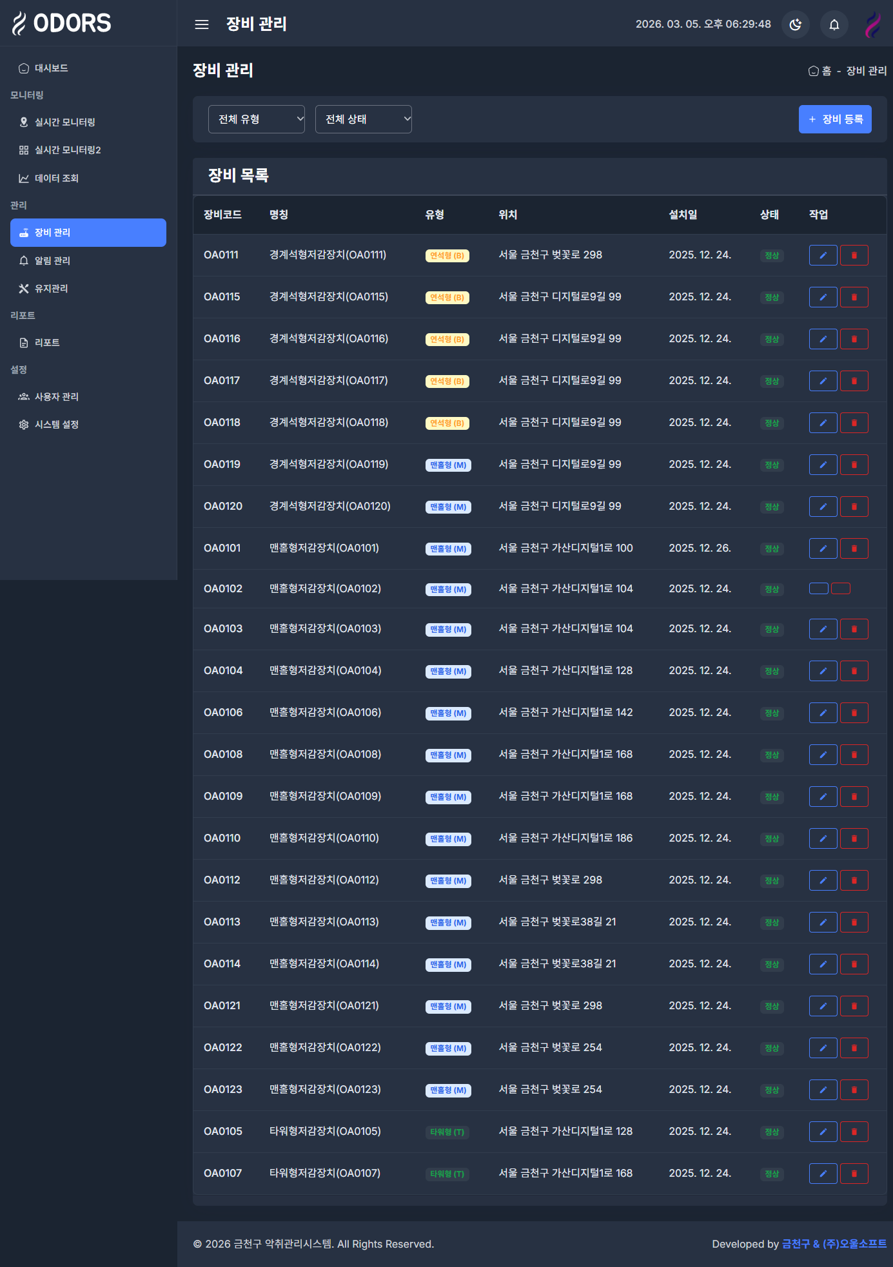
Task: Open 실시간 모니터링 in the sidebar
Action: click(x=64, y=122)
